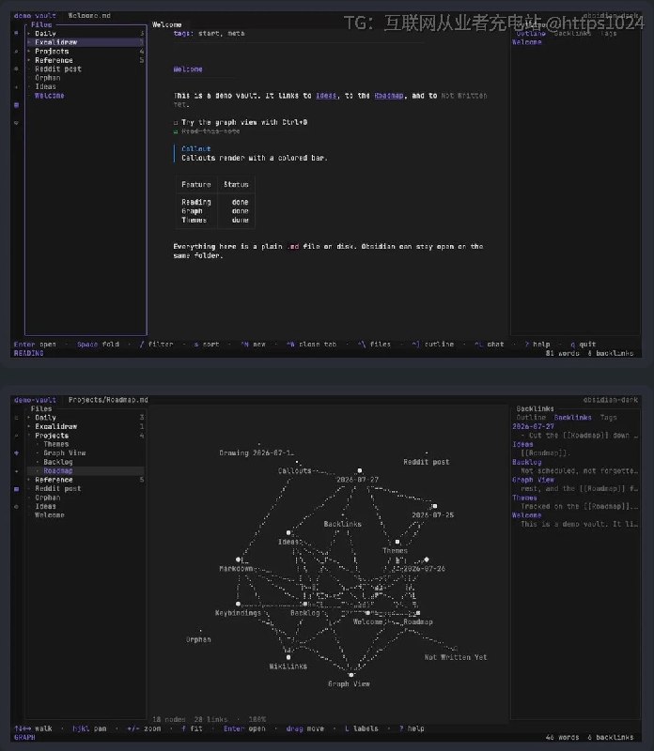Click the 'L labels' hint in the graph footer
The height and width of the screenshot is (751, 654).
[362, 728]
